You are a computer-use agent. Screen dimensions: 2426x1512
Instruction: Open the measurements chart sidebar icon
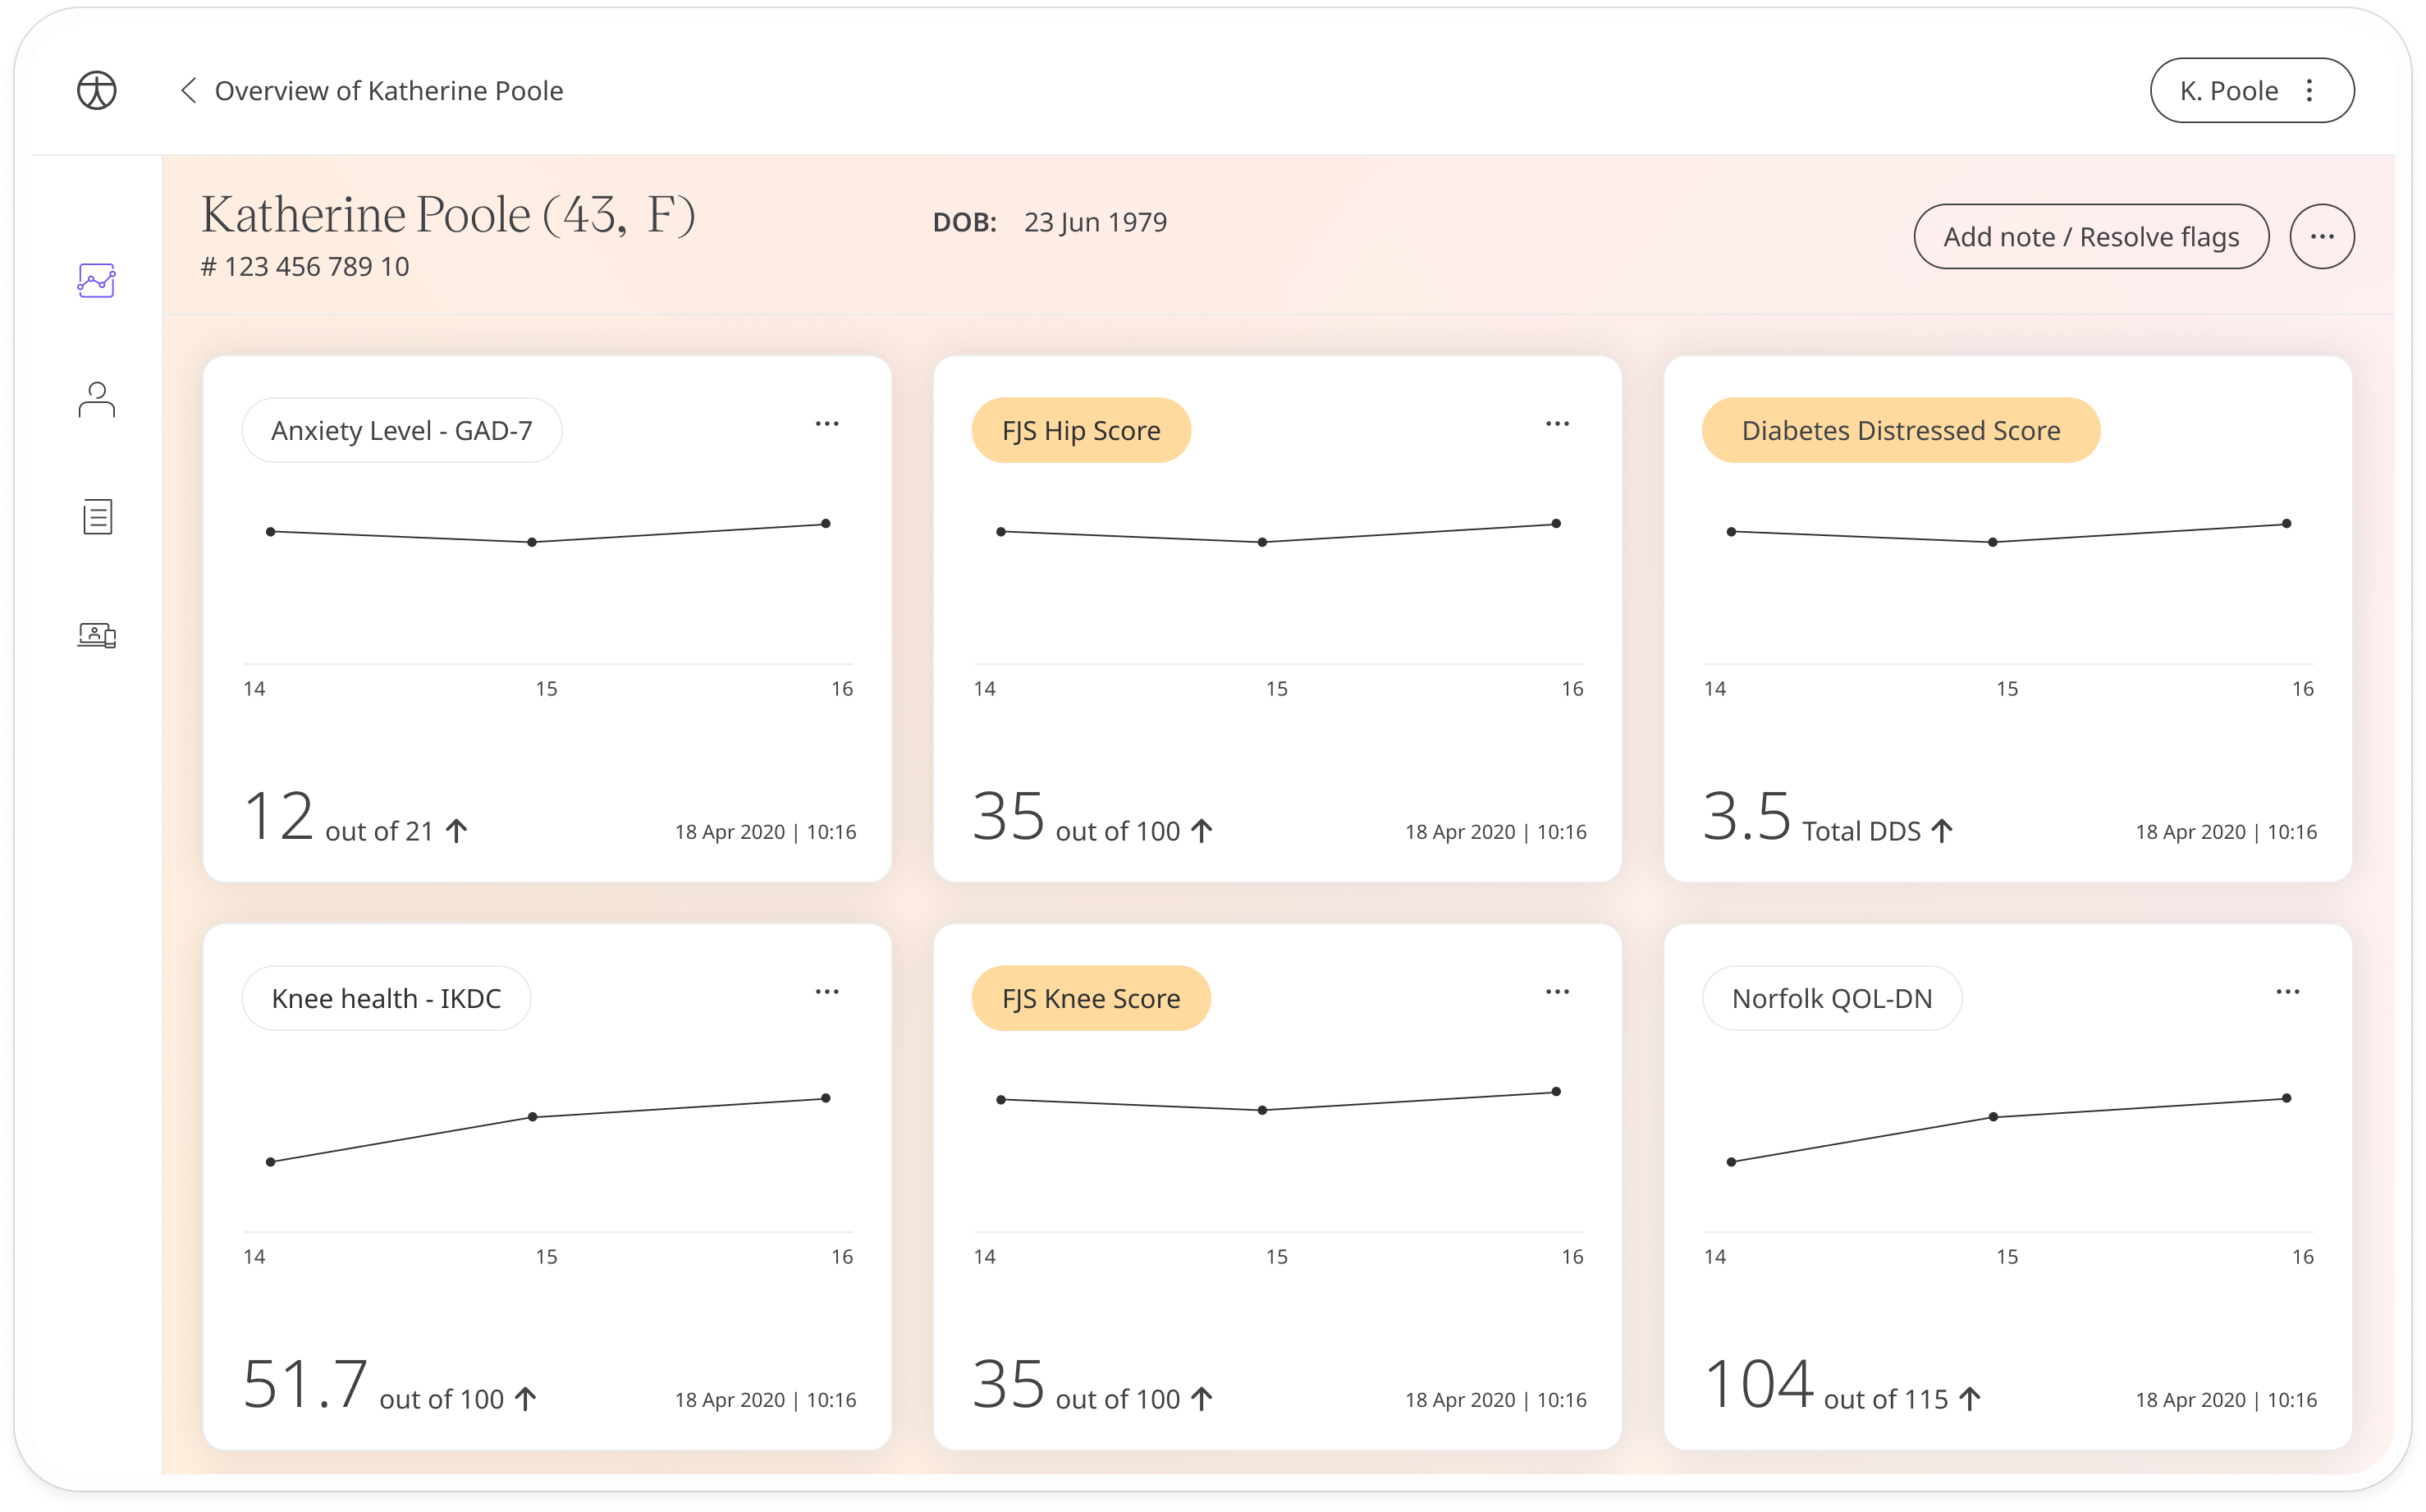(x=97, y=281)
